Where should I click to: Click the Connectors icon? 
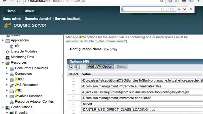(x=12, y=74)
